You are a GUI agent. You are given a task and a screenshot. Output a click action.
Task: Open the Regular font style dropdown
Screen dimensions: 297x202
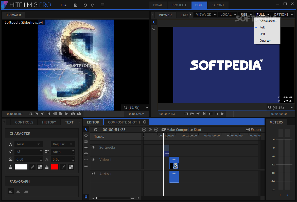point(63,144)
